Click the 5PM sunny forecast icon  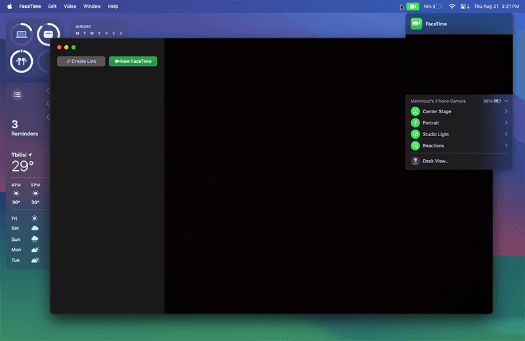[x=35, y=193]
